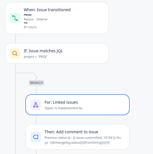Screen dimensions: 153x154
Task: Click the orange magnifier JQL condition icon
Action: coord(15,53)
